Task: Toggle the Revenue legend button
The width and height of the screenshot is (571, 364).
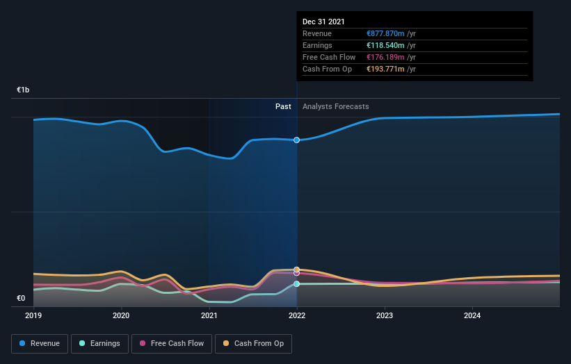Action: coord(40,344)
